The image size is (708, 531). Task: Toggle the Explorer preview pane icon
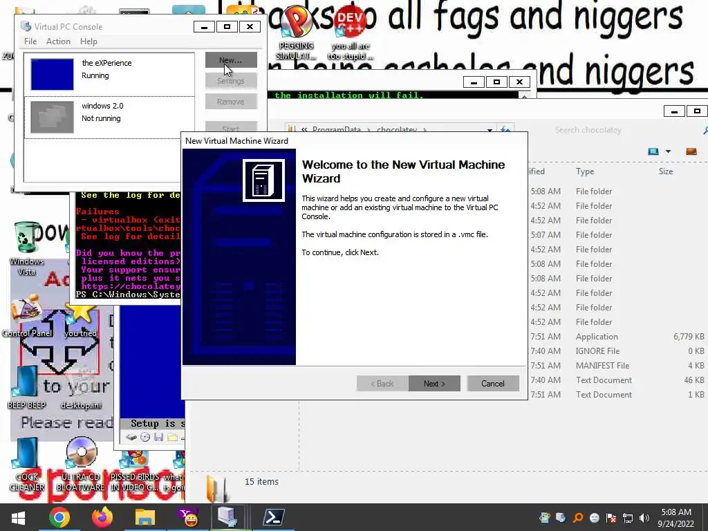[x=691, y=151]
